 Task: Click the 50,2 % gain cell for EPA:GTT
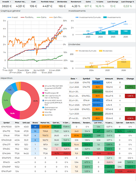pyautogui.click(x=66, y=144)
